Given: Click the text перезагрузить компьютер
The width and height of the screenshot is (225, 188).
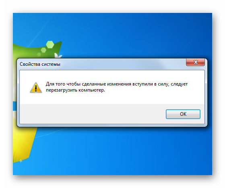Looking at the screenshot, I should pos(76,90).
